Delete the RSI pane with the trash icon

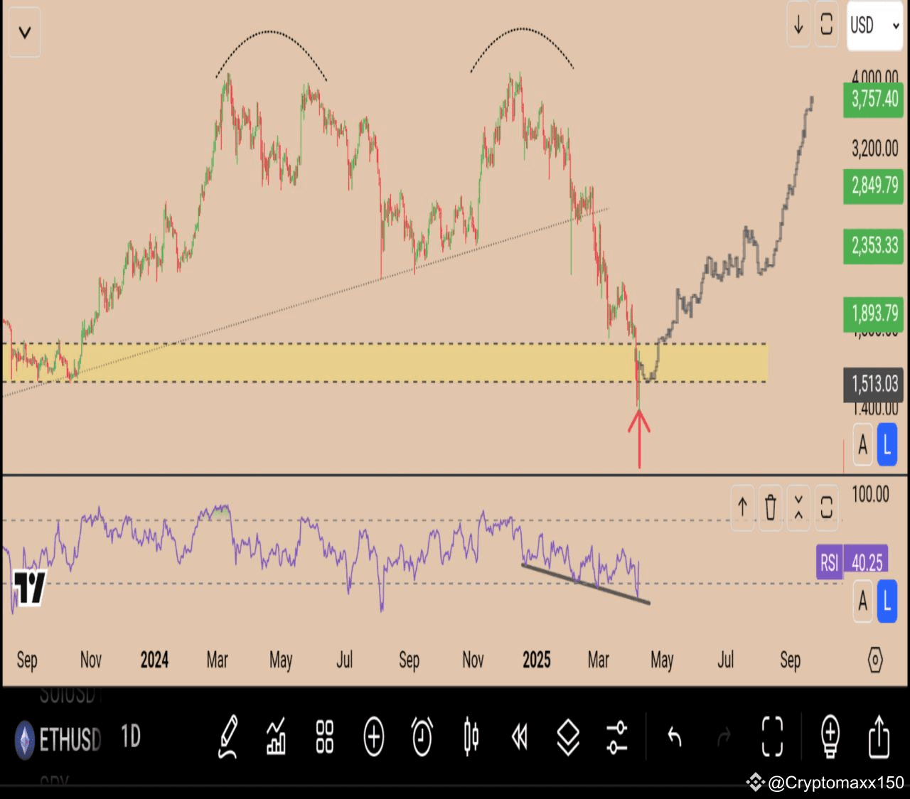pos(770,508)
